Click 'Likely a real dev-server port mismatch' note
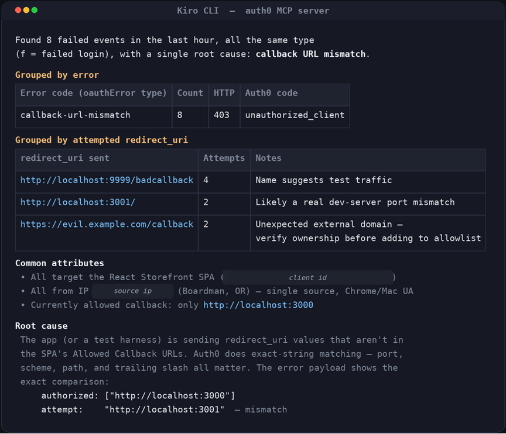506x434 pixels. tap(355, 202)
